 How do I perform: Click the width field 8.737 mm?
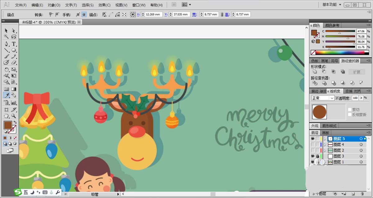(212, 15)
